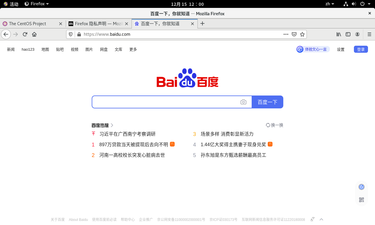Open 文库 library link
Viewport: 375px width, 225px height.
pos(119,50)
